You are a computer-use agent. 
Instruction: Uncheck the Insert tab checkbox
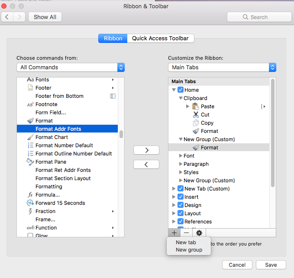(x=181, y=197)
